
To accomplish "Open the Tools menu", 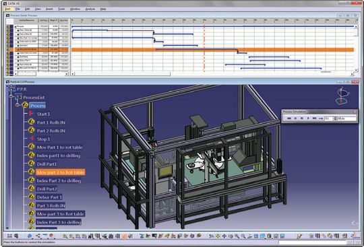I will tap(61, 9).
